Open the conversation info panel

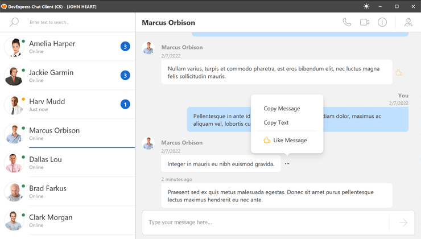click(x=382, y=23)
